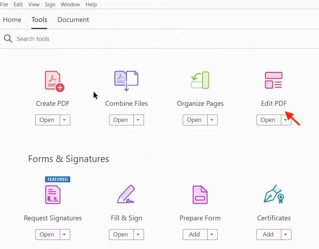
Task: Open the Sign menu
Action: (x=50, y=5)
